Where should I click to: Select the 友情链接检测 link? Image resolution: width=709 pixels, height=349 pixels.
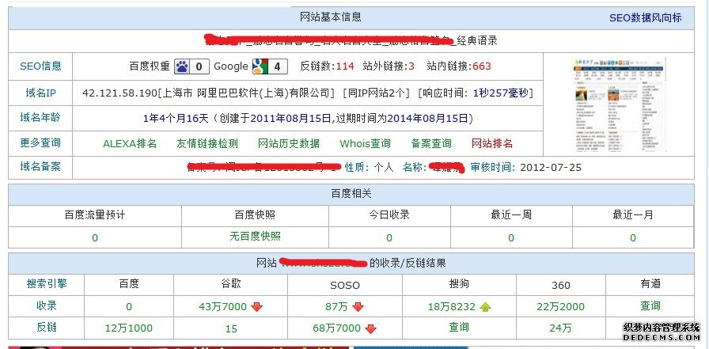207,143
